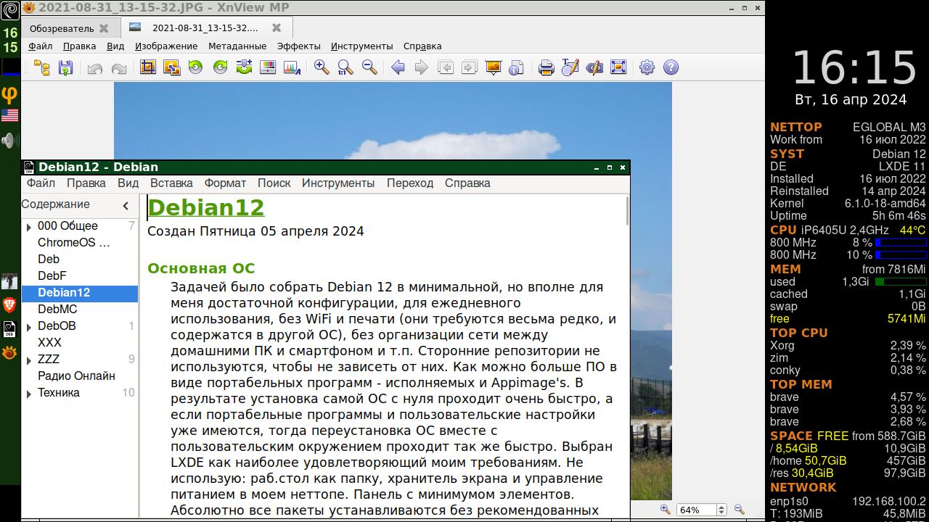Open the text drawing tool icon
Viewport: 929px width, 522px height.
[570, 67]
